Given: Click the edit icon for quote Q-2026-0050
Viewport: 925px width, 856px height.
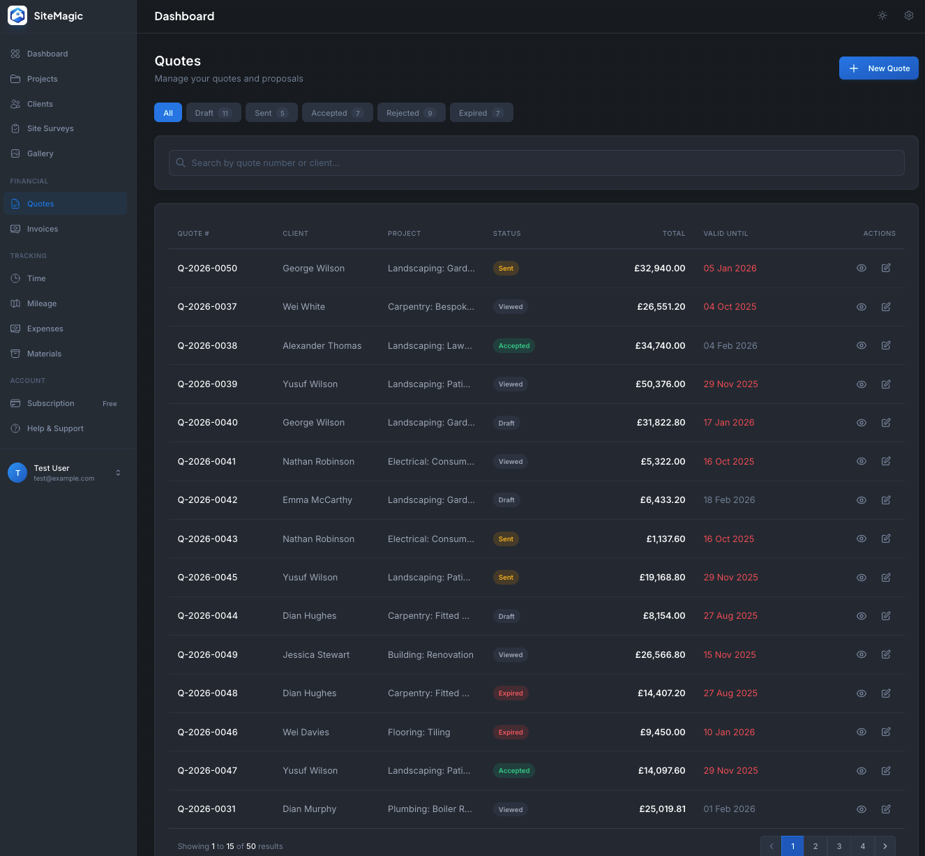Looking at the screenshot, I should point(886,268).
